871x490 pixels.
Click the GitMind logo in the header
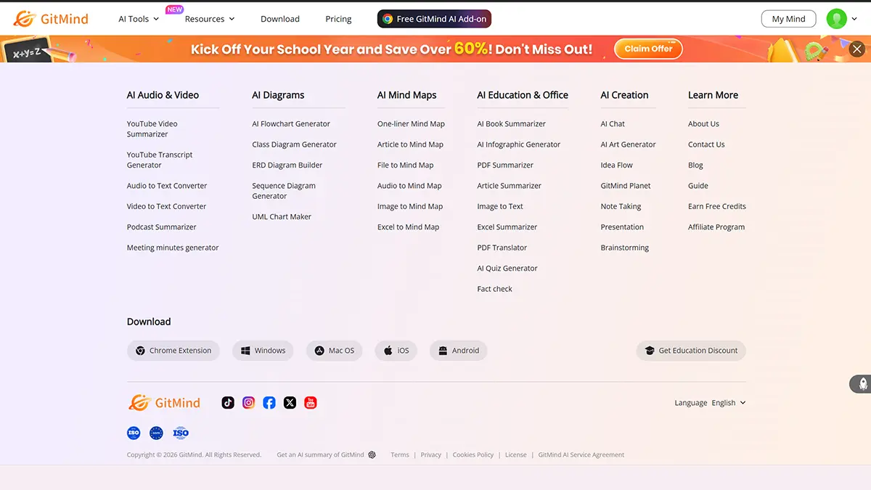(x=51, y=18)
